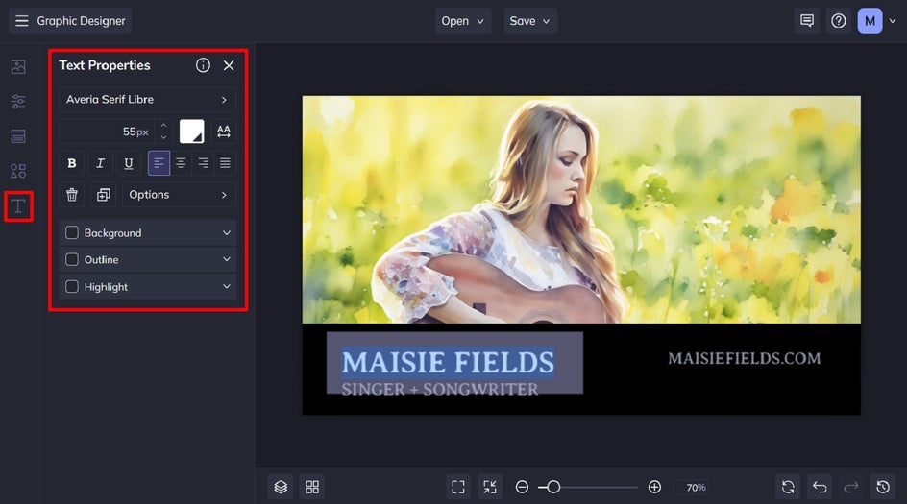907x504 pixels.
Task: Align text left
Action: click(x=159, y=163)
